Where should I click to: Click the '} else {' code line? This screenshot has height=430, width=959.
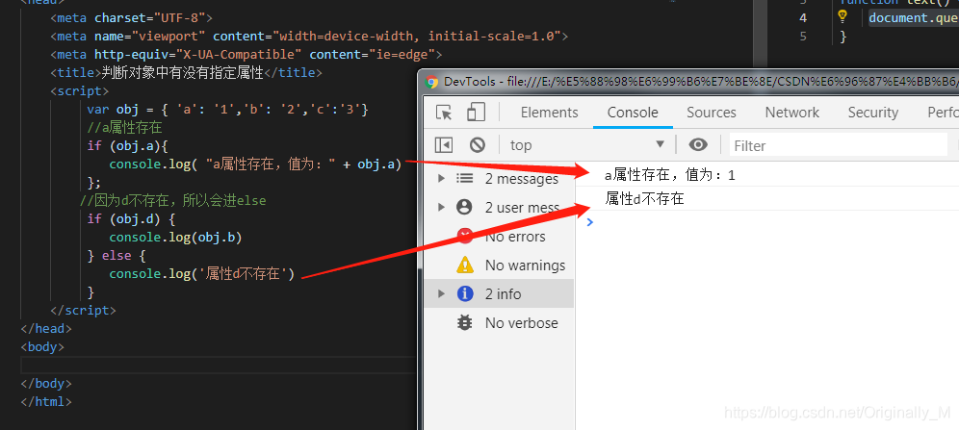pyautogui.click(x=117, y=255)
